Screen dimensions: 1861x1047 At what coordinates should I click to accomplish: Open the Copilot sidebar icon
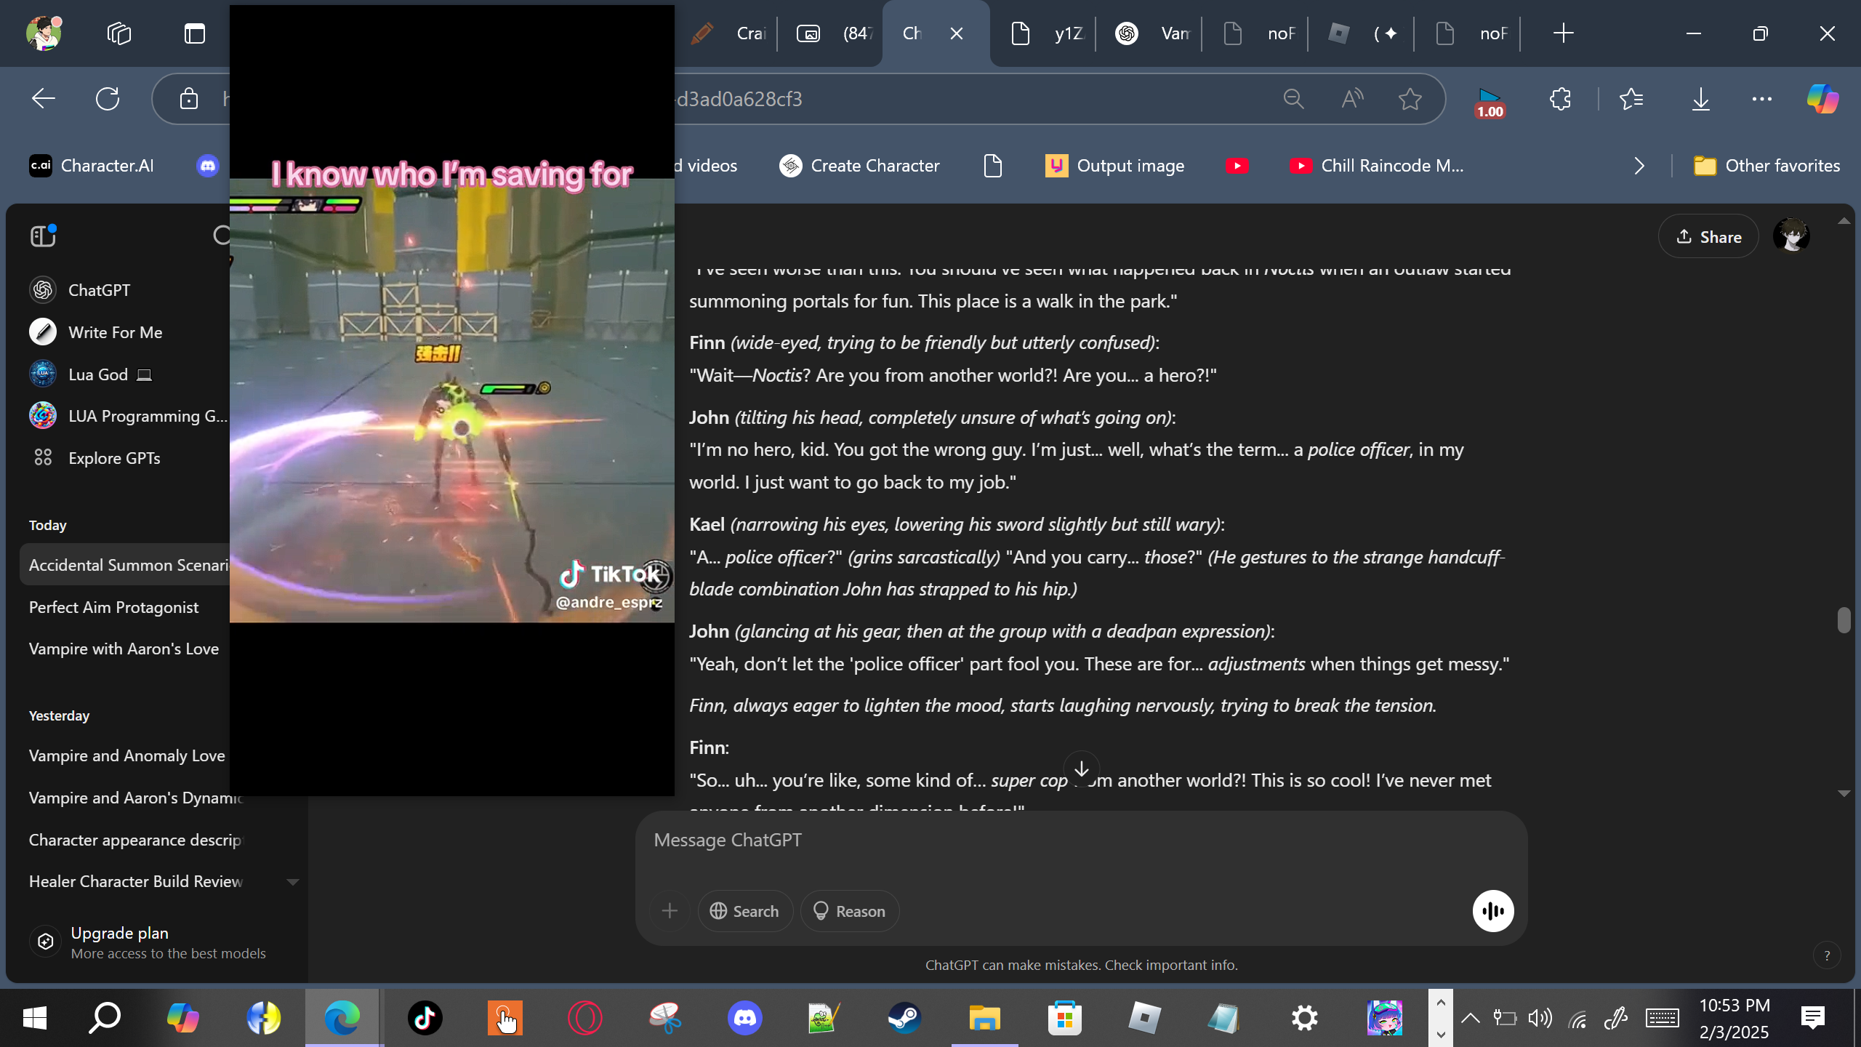pyautogui.click(x=1822, y=99)
